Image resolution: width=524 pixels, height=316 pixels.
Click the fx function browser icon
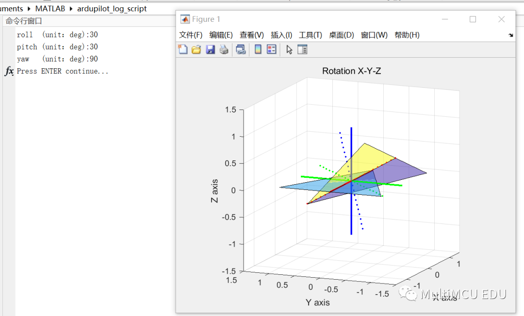pos(9,71)
